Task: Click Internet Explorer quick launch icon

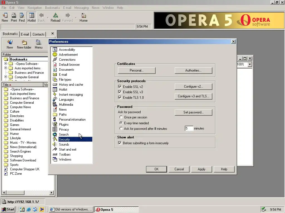Action: (x=29, y=209)
